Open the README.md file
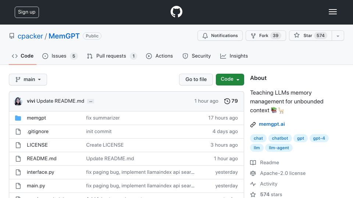353x198 pixels. (x=42, y=158)
